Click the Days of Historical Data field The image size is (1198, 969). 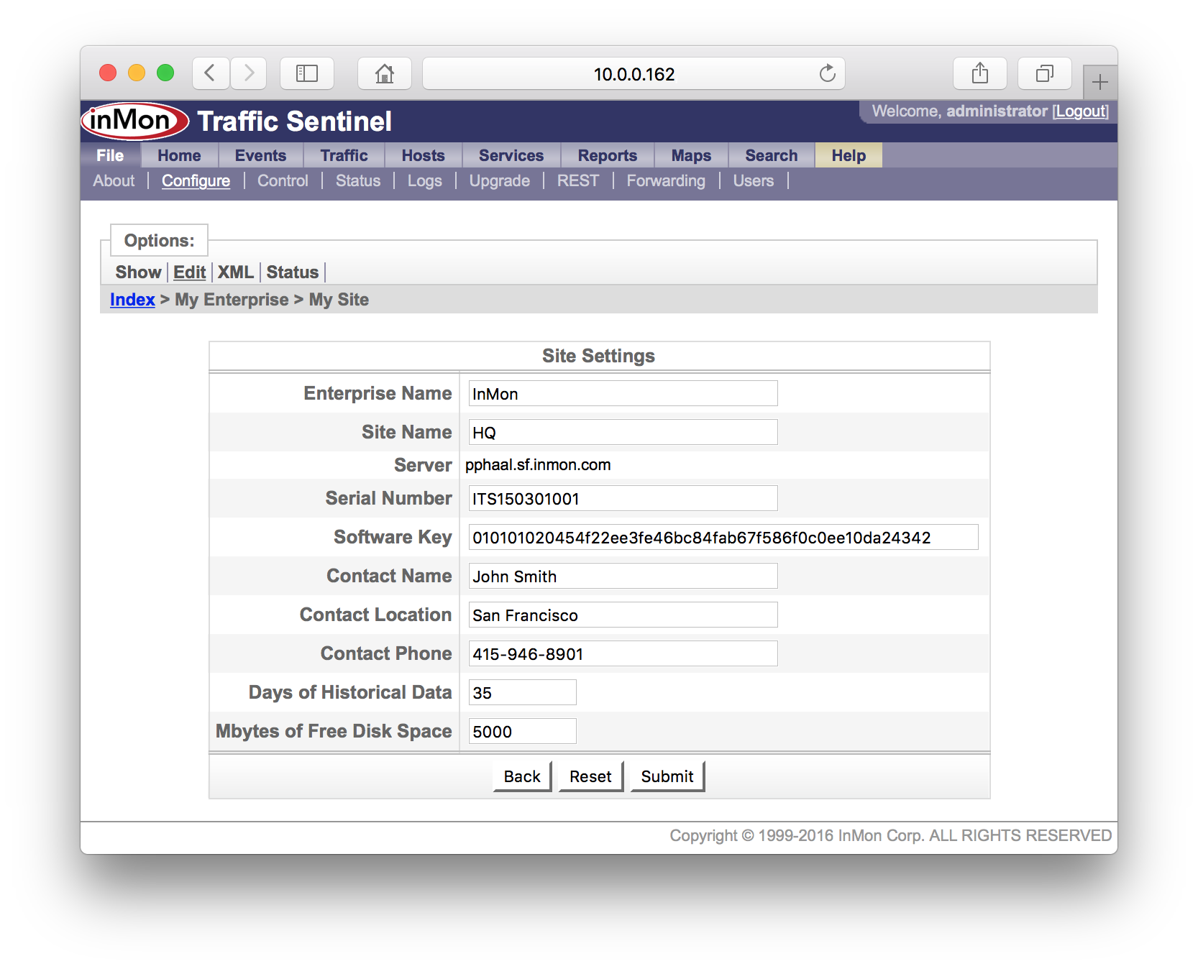pyautogui.click(x=522, y=692)
